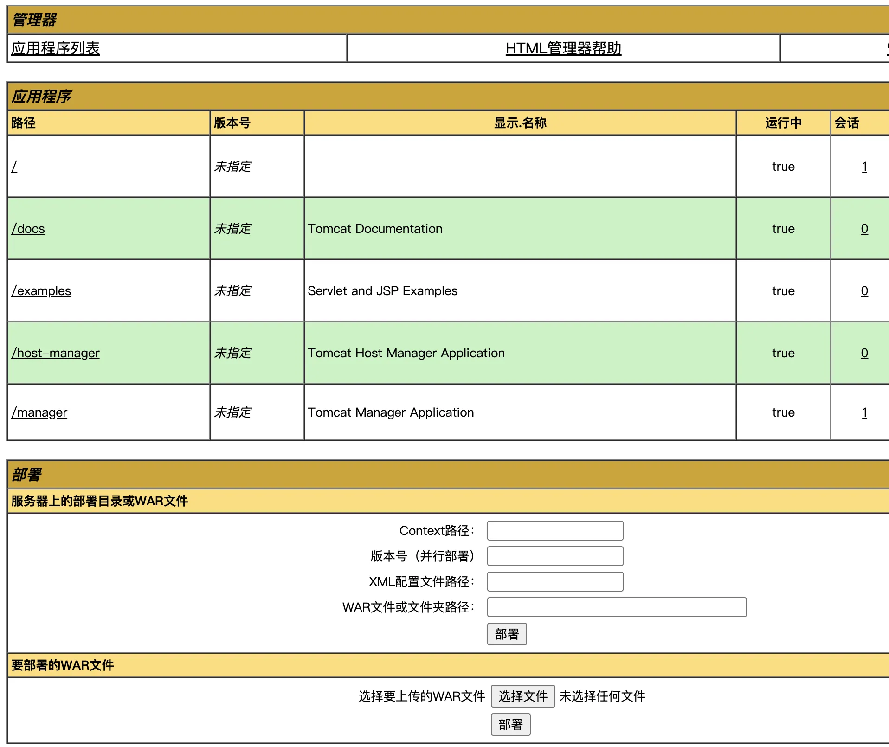The width and height of the screenshot is (889, 747).
Task: Open the /host-manager application link
Action: [55, 353]
